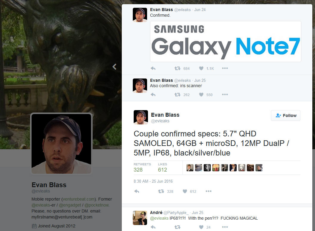This screenshot has height=231, width=315.
Task: Open more options on the iris scanner tweet
Action: coord(225,94)
